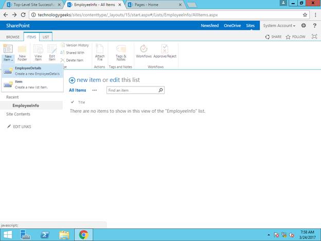Viewport: 321px width, 241px height.
Task: Open the Sites link
Action: point(250,26)
